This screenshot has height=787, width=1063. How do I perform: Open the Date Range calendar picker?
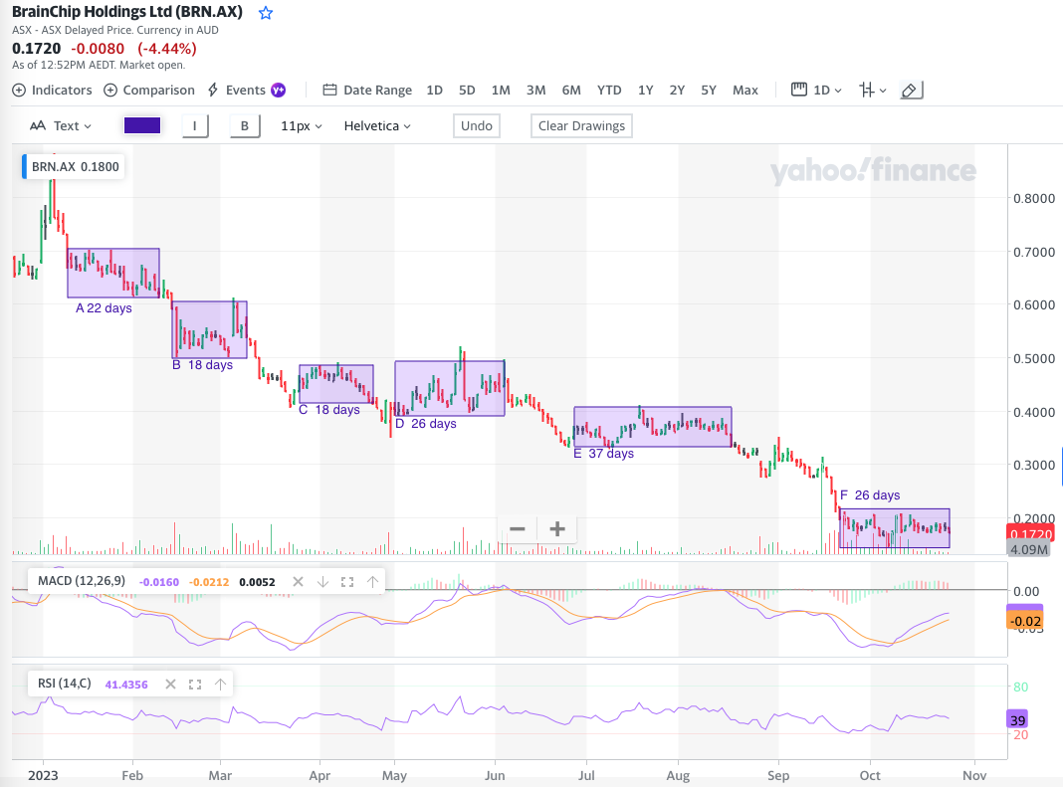(367, 91)
